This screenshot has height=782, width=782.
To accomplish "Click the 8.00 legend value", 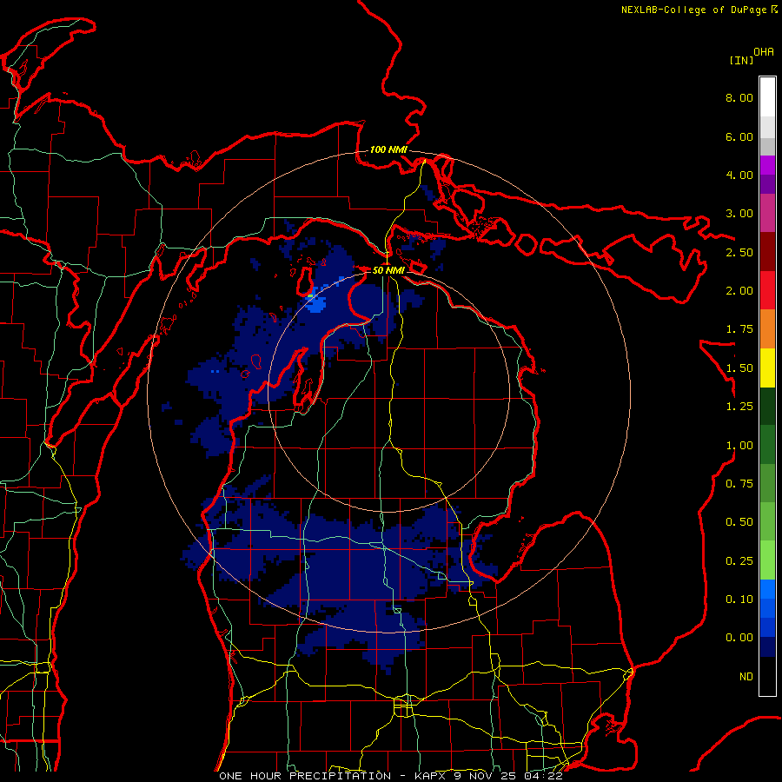I will pos(739,97).
